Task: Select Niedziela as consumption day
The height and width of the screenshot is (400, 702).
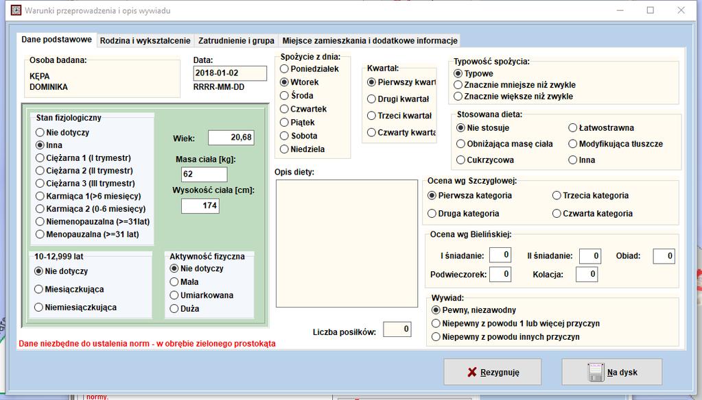Action: point(302,149)
